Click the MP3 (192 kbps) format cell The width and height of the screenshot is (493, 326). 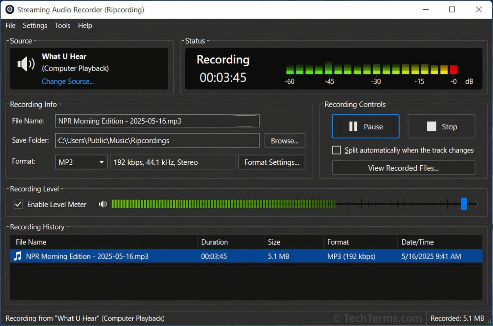pos(351,256)
